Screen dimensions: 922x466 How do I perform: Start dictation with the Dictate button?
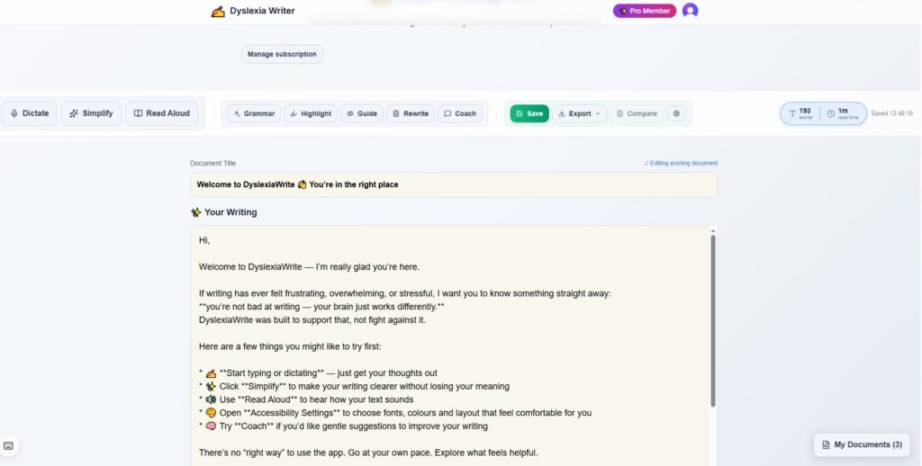29,113
